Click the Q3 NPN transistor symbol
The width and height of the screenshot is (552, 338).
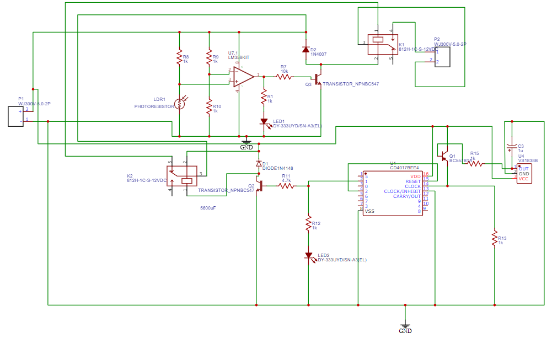pos(318,79)
